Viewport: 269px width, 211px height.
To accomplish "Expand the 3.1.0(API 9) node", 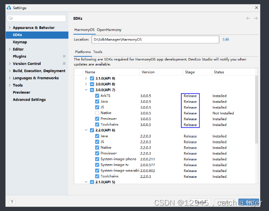I will click(x=86, y=78).
